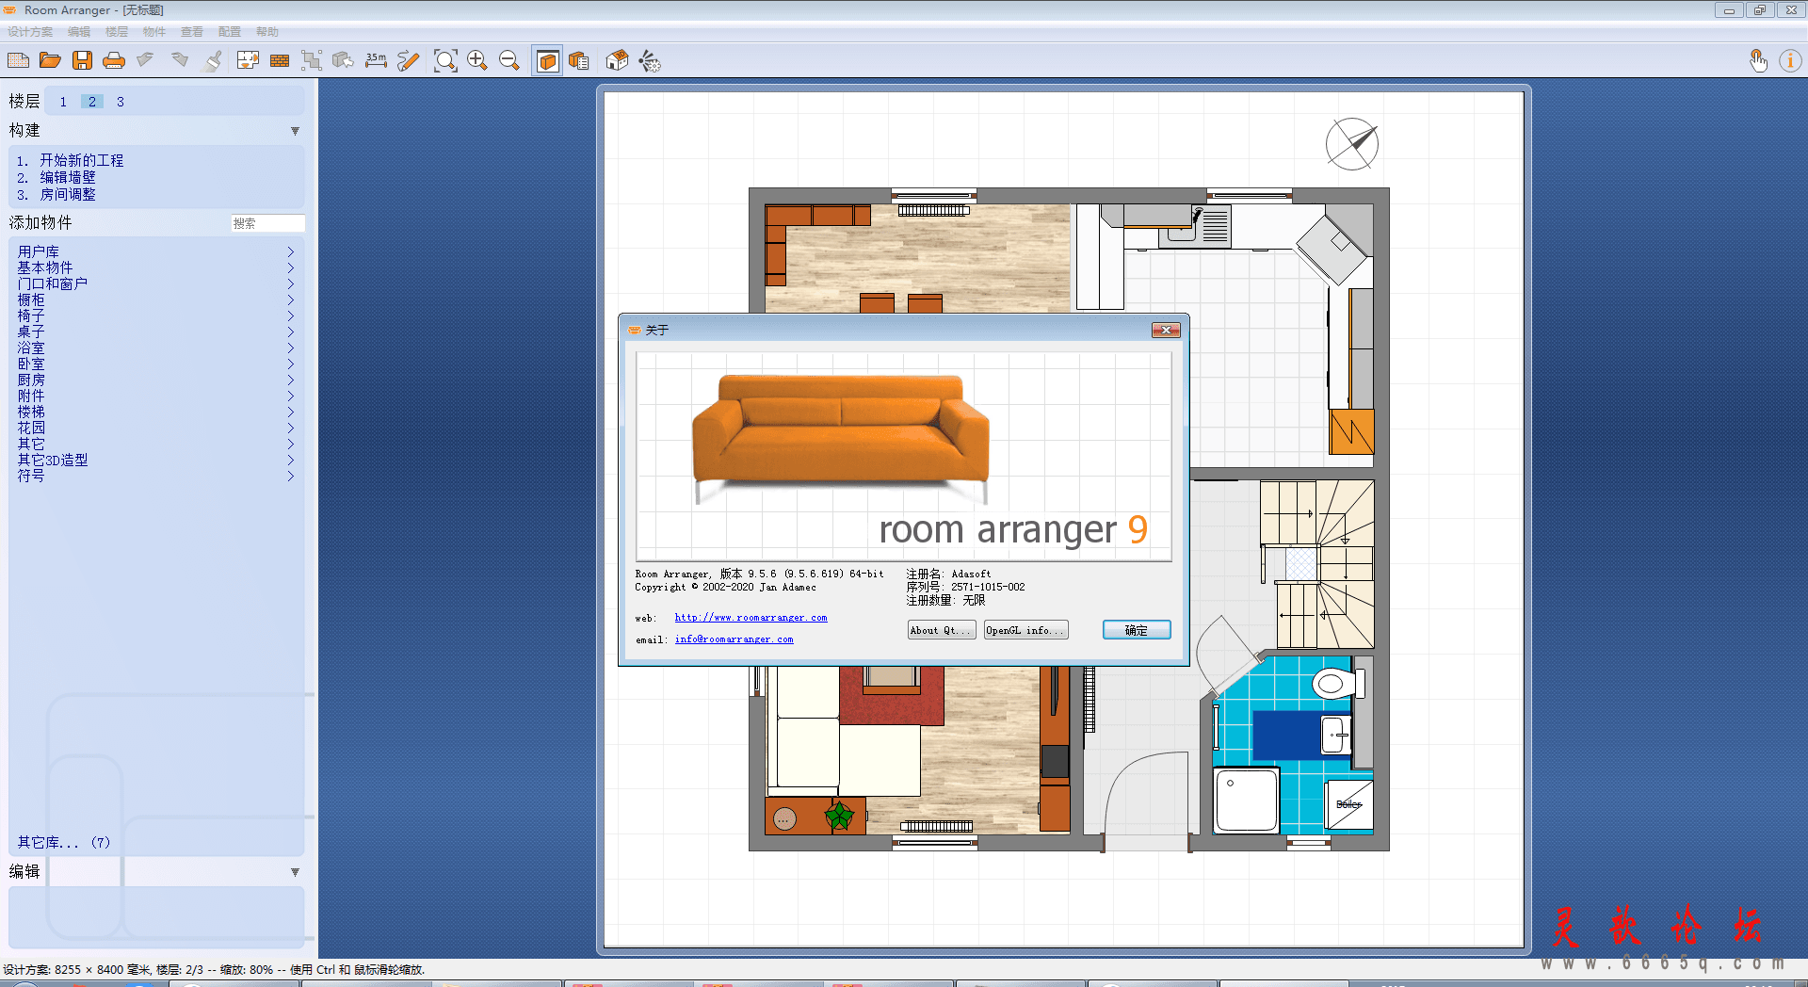Click 开始新的工程 step
The width and height of the screenshot is (1808, 987).
point(81,160)
